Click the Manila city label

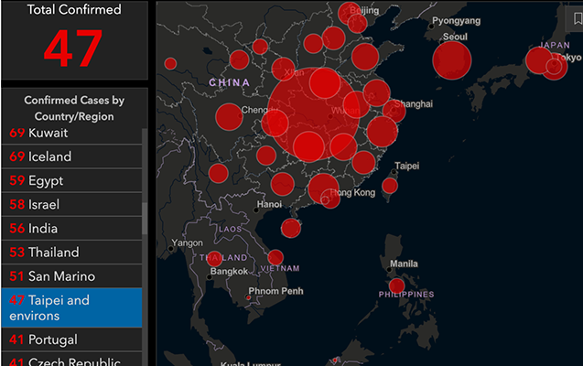coord(404,264)
